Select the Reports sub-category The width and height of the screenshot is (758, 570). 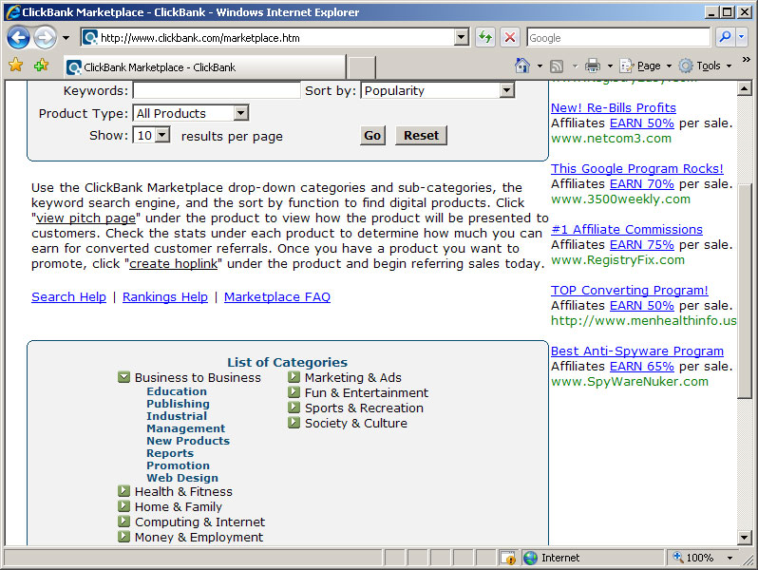click(170, 453)
